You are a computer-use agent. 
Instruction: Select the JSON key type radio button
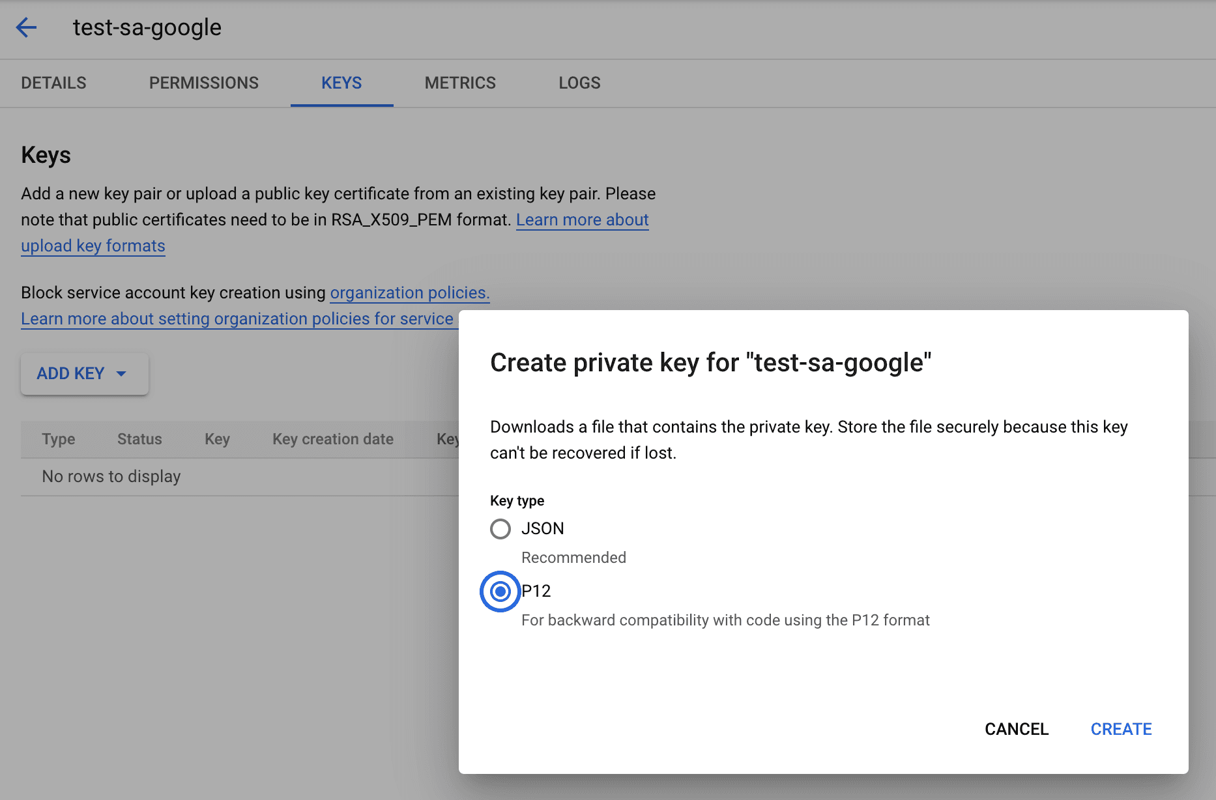coord(500,528)
